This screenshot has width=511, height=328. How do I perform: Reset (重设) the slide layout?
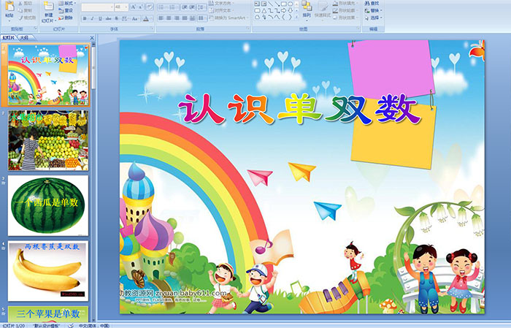tap(66, 10)
